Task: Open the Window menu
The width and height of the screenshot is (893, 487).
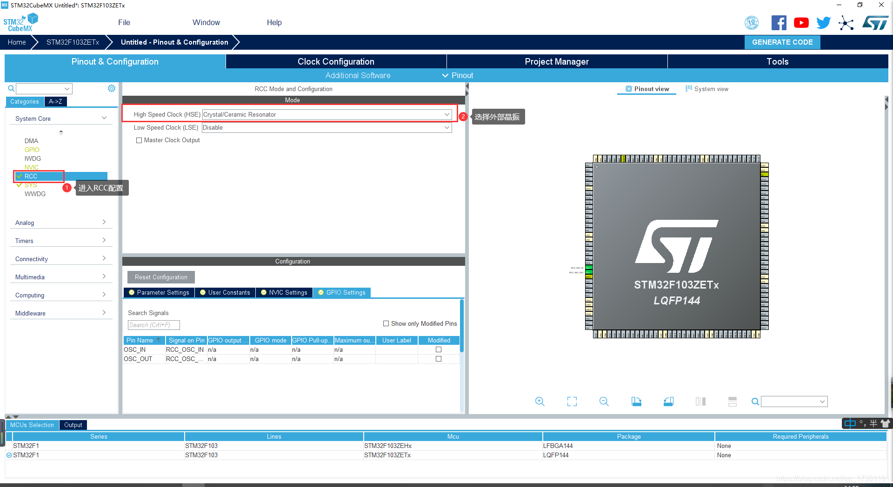Action: 206,22
